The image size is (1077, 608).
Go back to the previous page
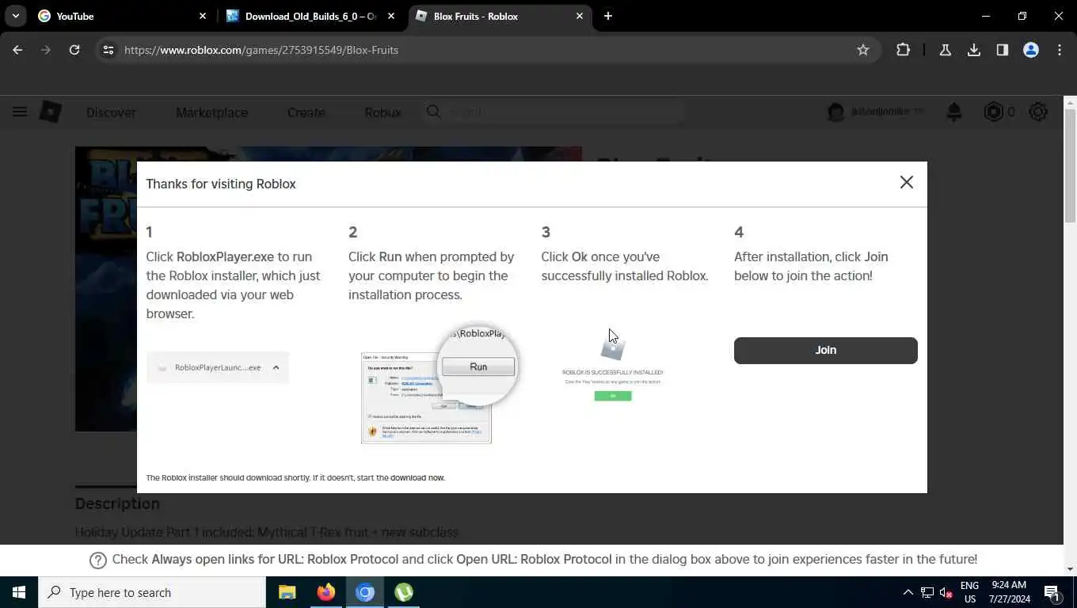point(17,50)
